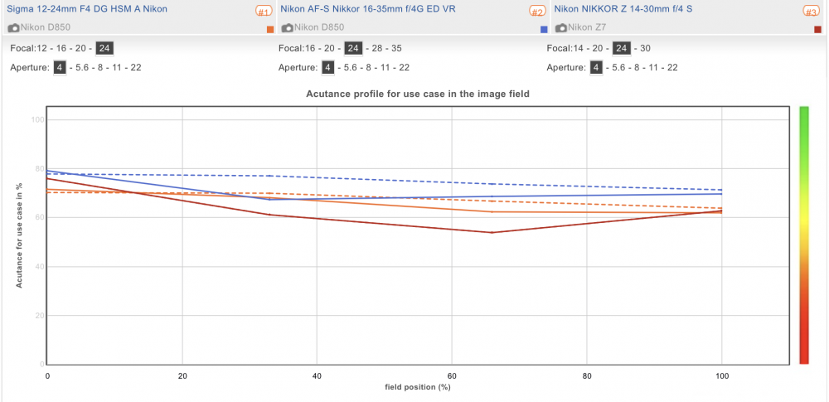Select focal 28 for Nikkor 16-35mm lens
The image size is (829, 402).
point(376,49)
